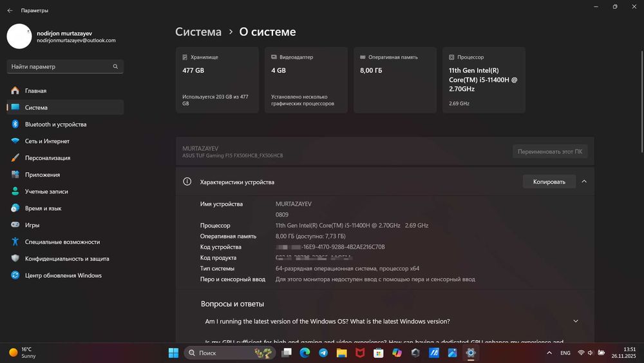Click the taskbar Поиск search box
Screen dimensions: 644x363
(230, 353)
